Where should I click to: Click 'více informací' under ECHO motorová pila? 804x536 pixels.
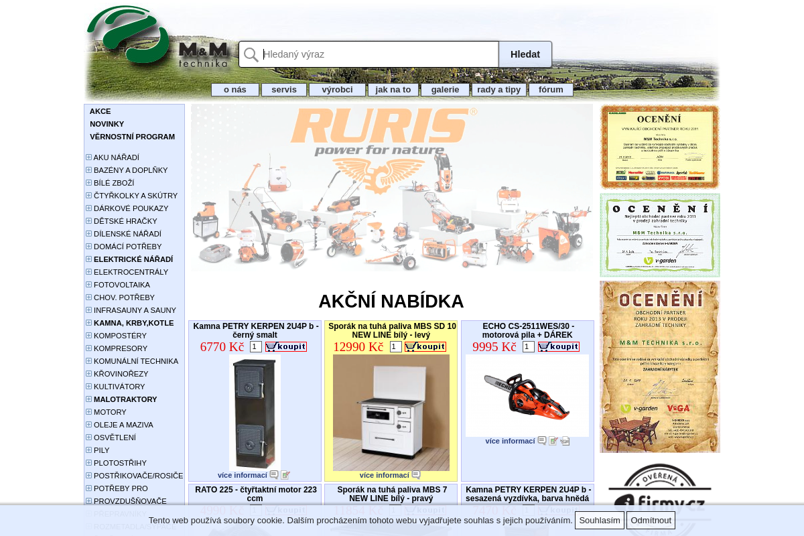[511, 441]
